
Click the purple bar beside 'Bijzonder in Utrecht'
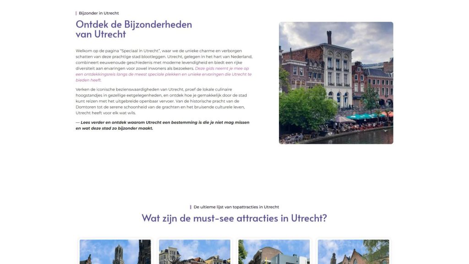coord(76,13)
